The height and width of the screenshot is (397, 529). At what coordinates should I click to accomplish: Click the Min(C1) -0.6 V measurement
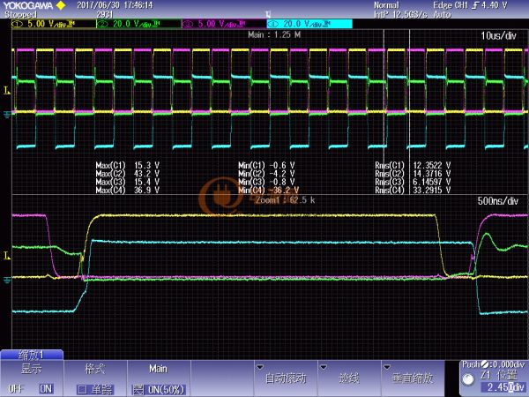[266, 166]
